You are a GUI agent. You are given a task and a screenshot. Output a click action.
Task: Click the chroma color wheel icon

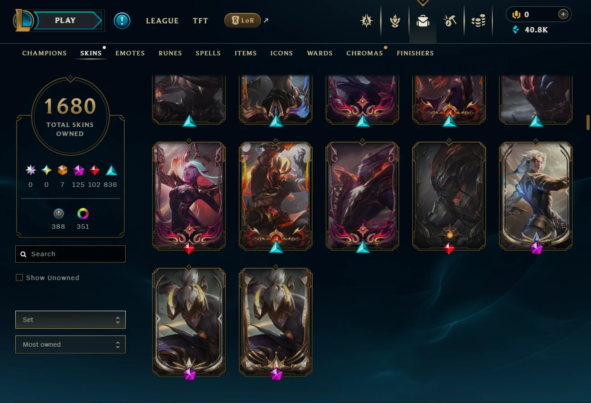[83, 213]
